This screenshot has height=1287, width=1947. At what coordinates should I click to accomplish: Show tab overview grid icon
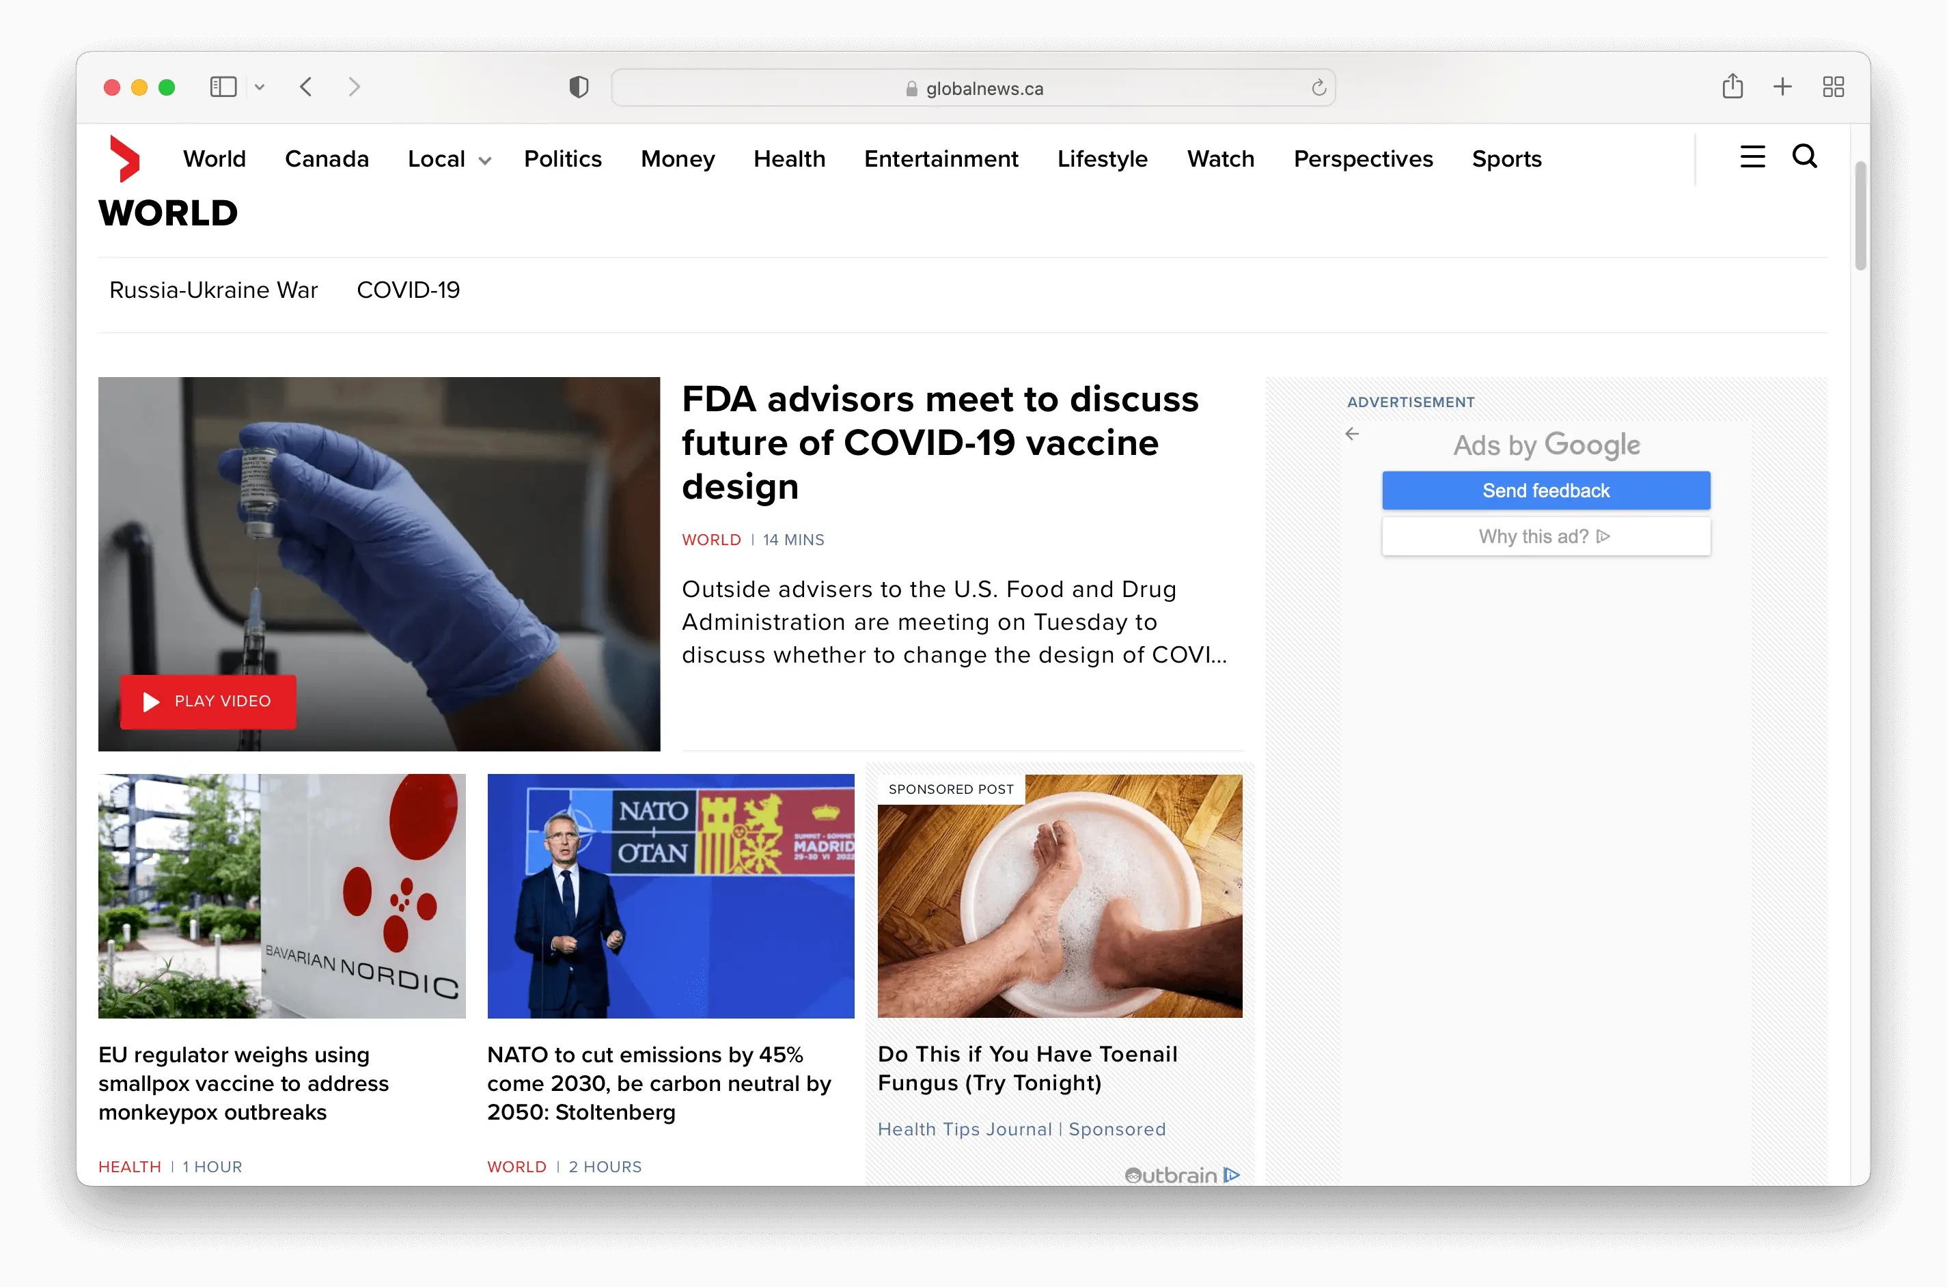point(1833,86)
